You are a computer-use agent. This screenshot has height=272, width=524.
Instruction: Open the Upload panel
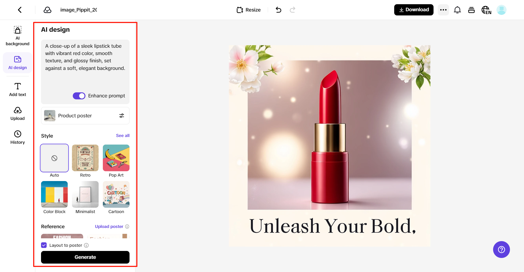(17, 113)
